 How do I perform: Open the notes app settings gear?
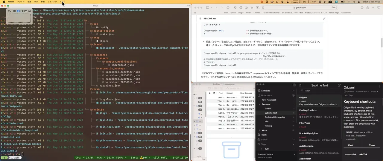tap(294, 85)
